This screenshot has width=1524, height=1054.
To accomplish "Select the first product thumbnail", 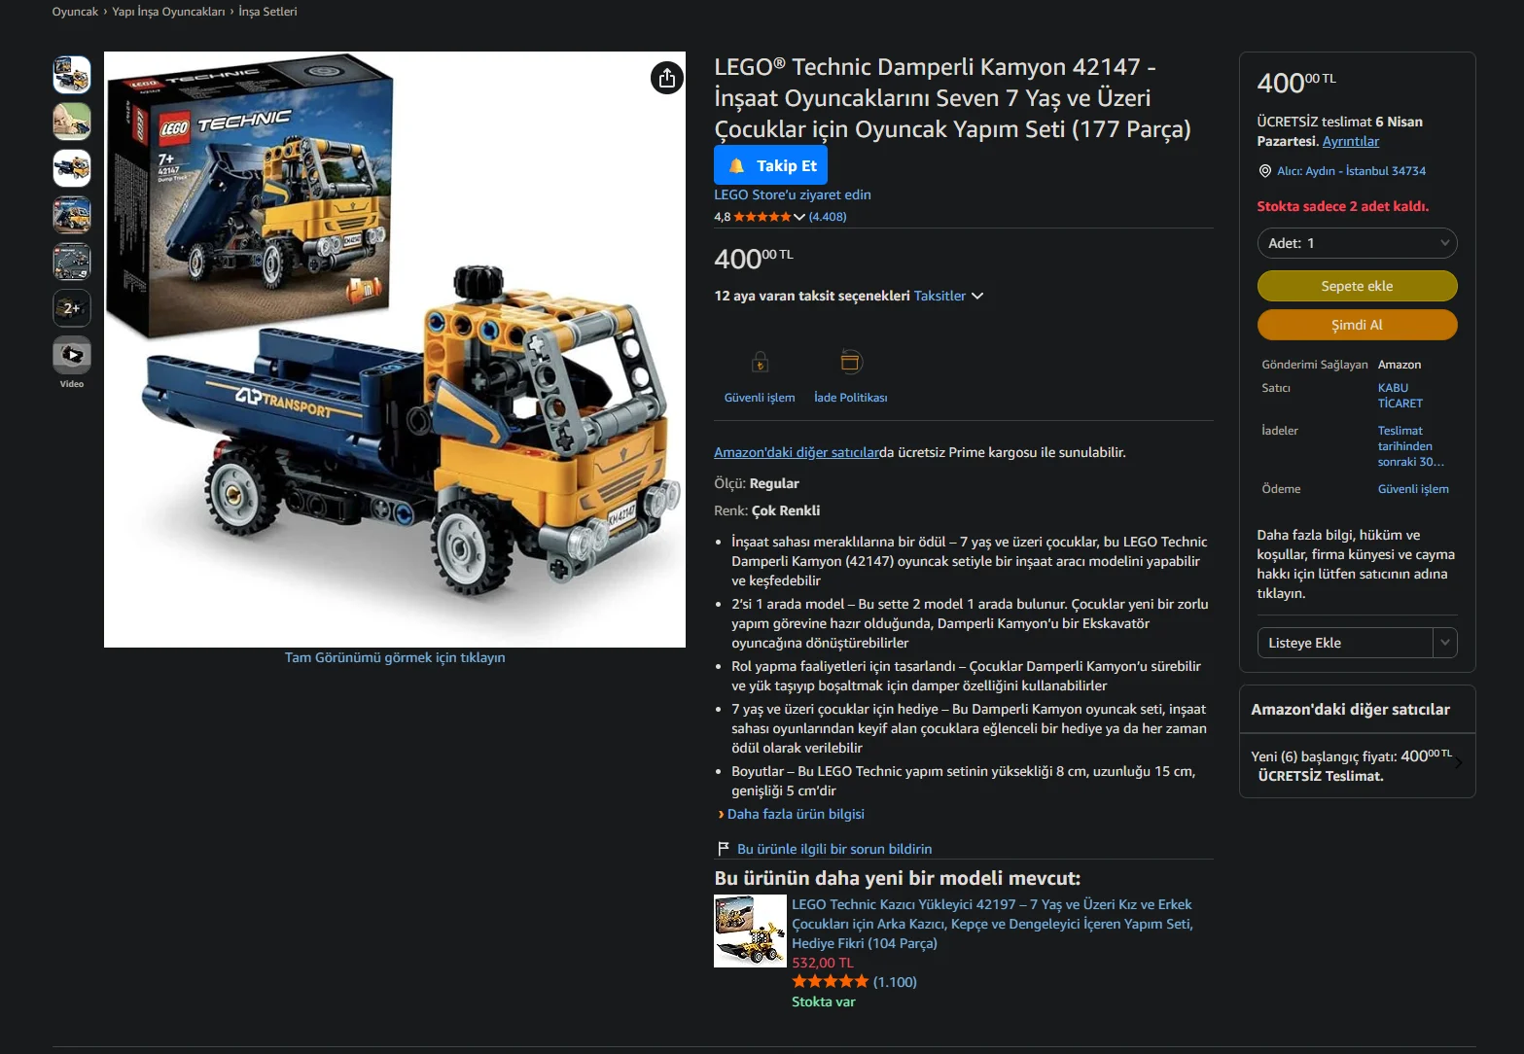I will (72, 75).
